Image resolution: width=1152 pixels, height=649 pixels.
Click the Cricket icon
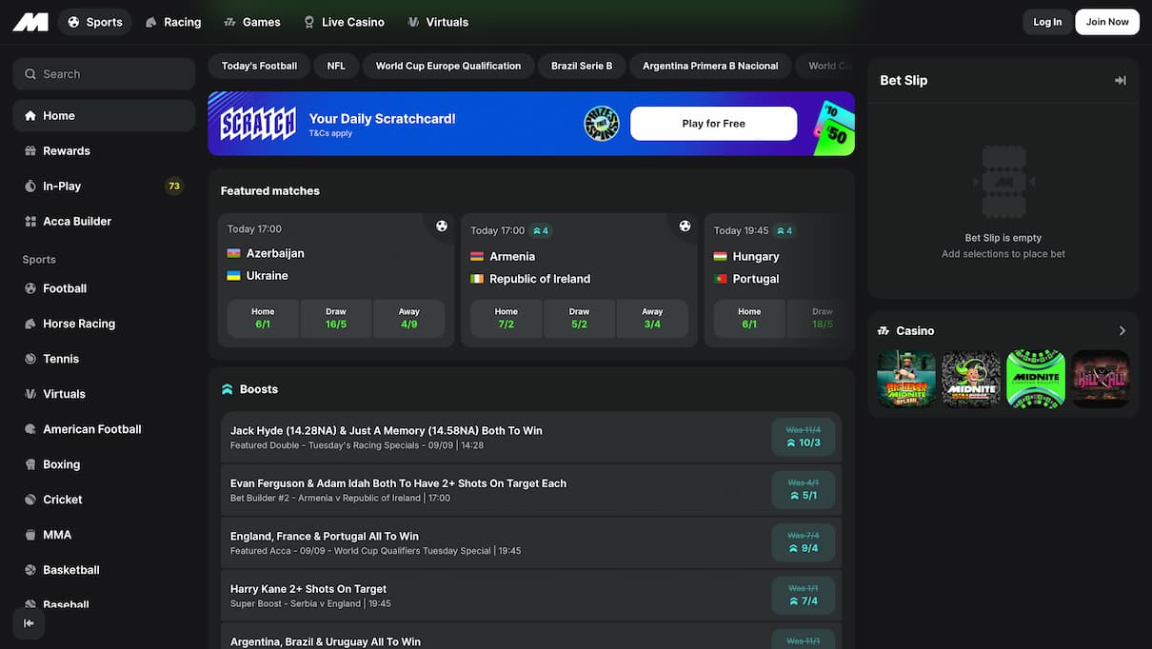[30, 500]
